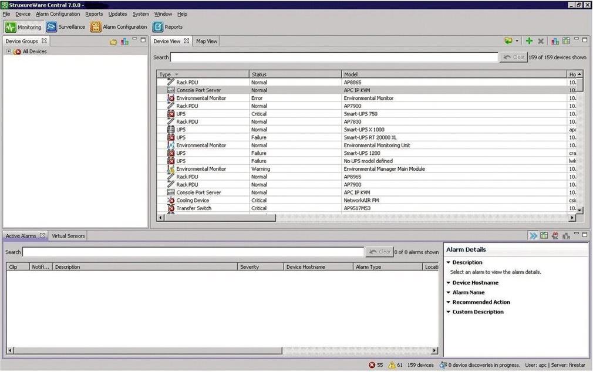The width and height of the screenshot is (593, 372).
Task: Click the Device View search field
Action: point(333,58)
